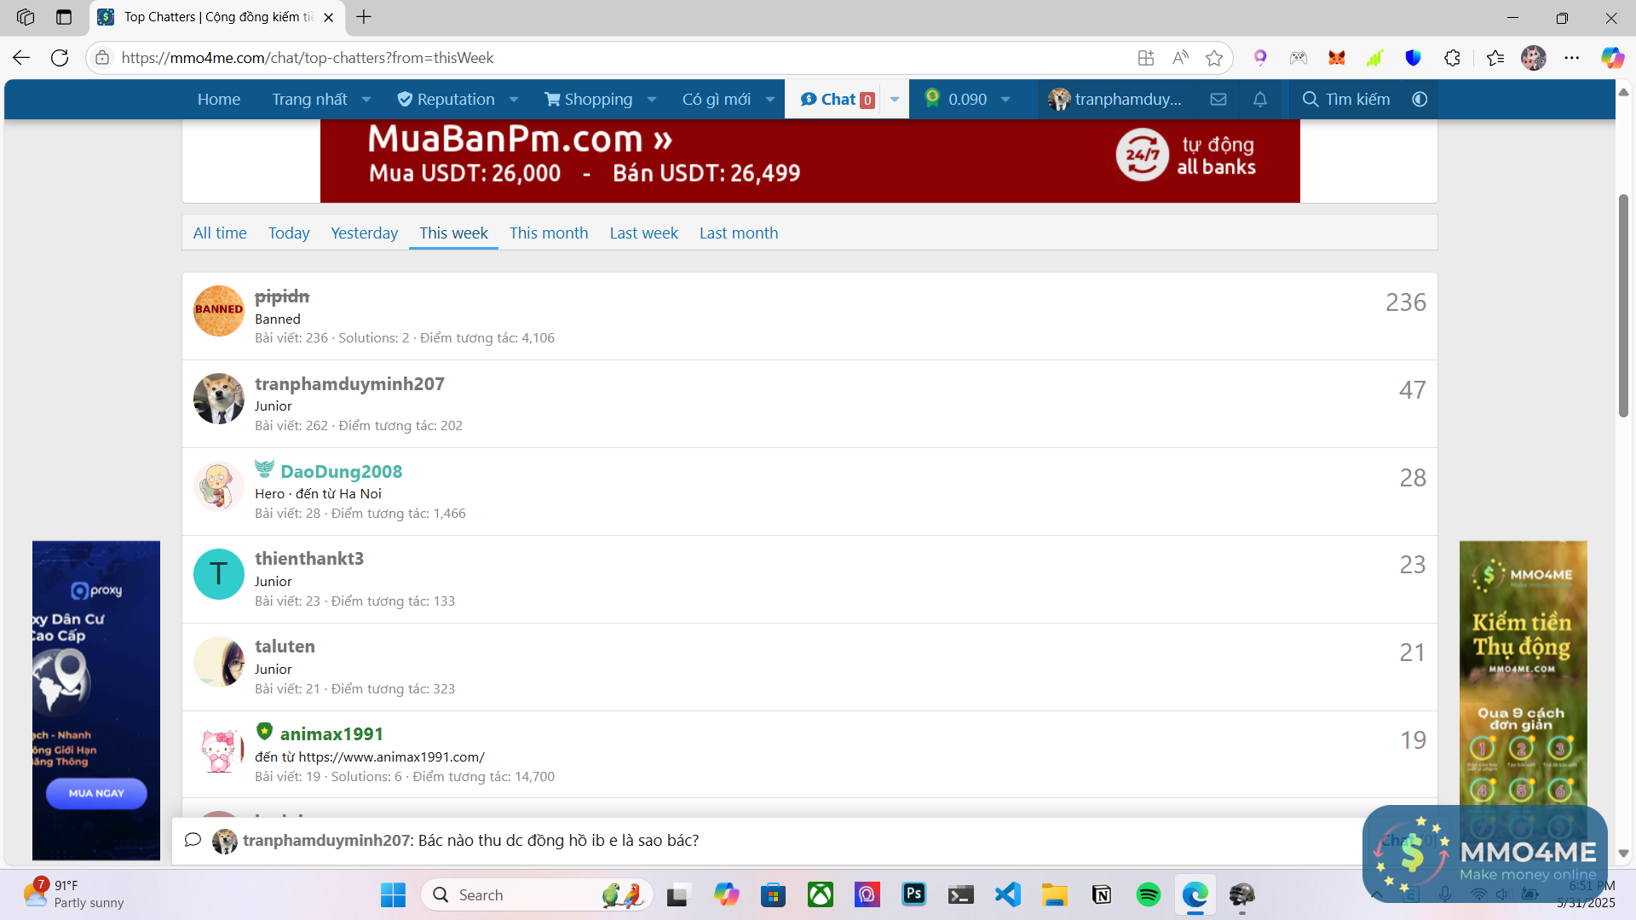Expand the 0.090 balance dropdown
Image resolution: width=1636 pixels, height=920 pixels.
[x=1005, y=100]
